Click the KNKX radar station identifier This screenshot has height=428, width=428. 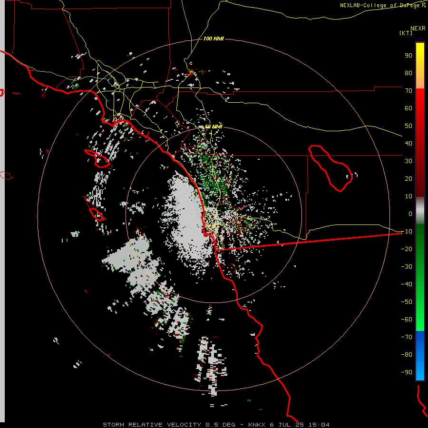(257, 425)
